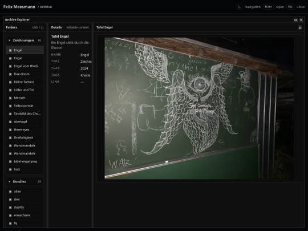308x231 pixels.
Task: Edit description Ein Engel sieht durch die Illusion
Action: click(70, 45)
